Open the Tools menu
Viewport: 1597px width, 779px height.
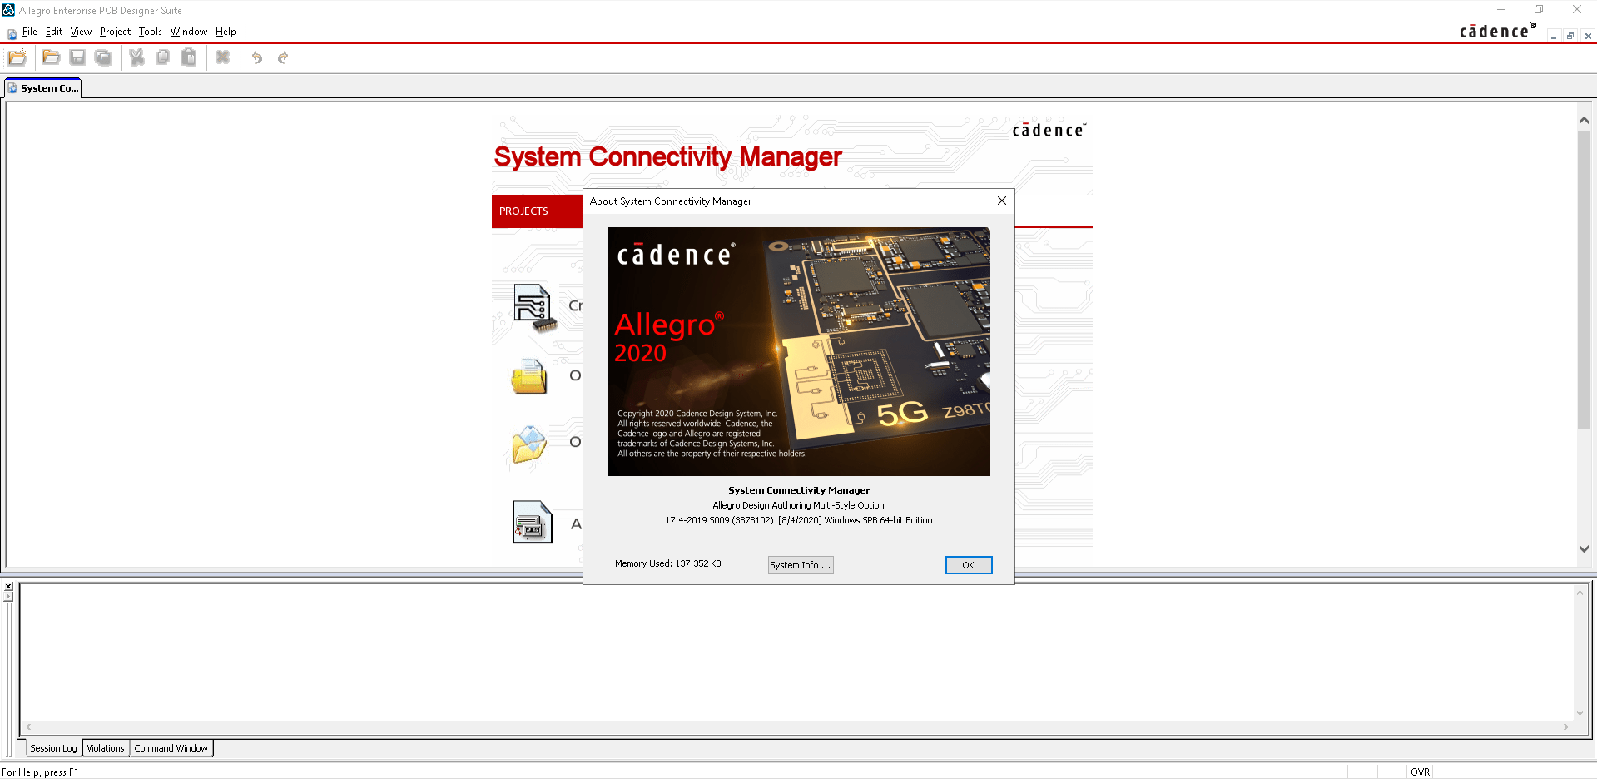[150, 32]
